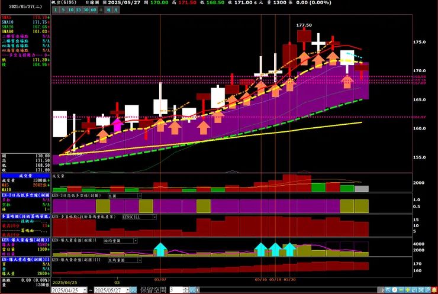Screen dimensions: 438x294
Task: Click GO button beside 保留空間 spinner
Action: pos(192,290)
